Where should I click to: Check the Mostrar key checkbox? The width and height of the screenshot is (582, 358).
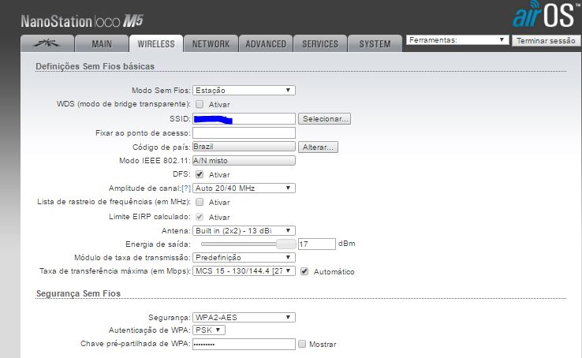tap(302, 344)
